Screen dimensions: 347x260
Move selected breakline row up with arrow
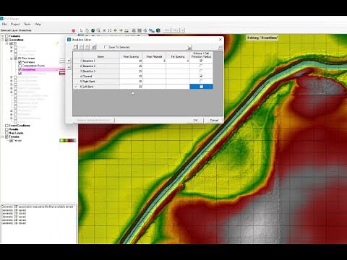click(x=69, y=61)
